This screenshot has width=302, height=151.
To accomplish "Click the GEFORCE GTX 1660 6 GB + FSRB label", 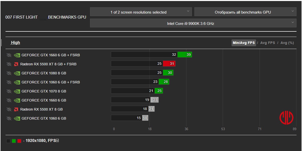I will point(51,55).
